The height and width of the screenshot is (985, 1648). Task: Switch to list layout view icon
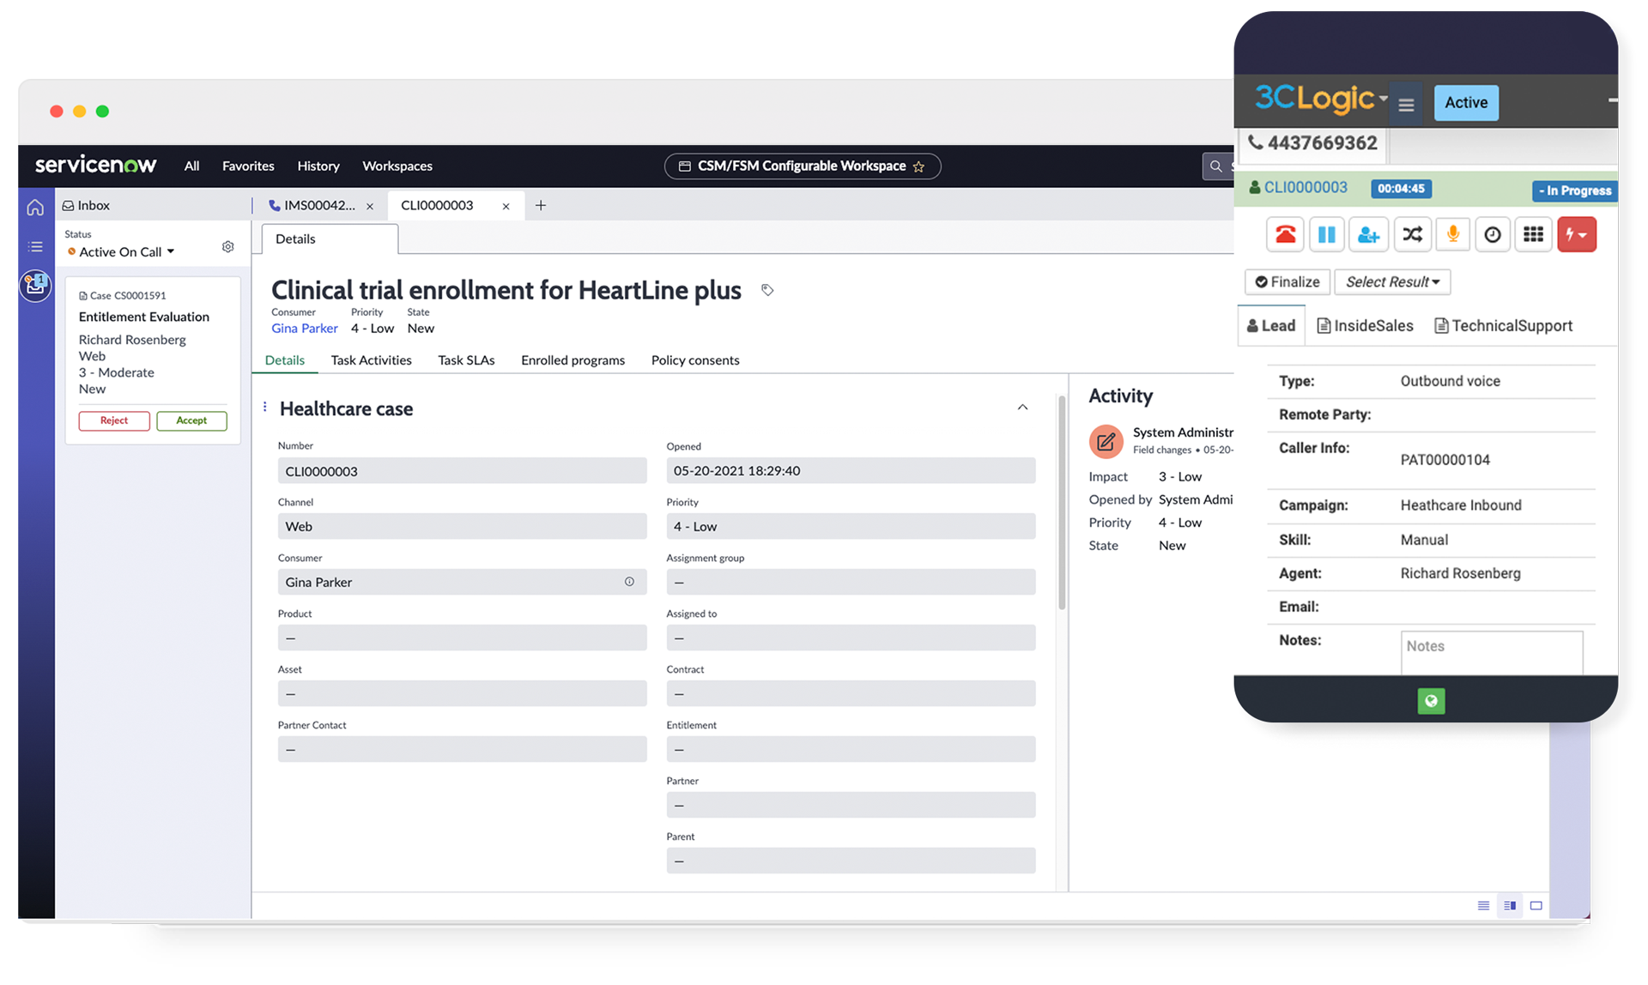tap(1483, 905)
